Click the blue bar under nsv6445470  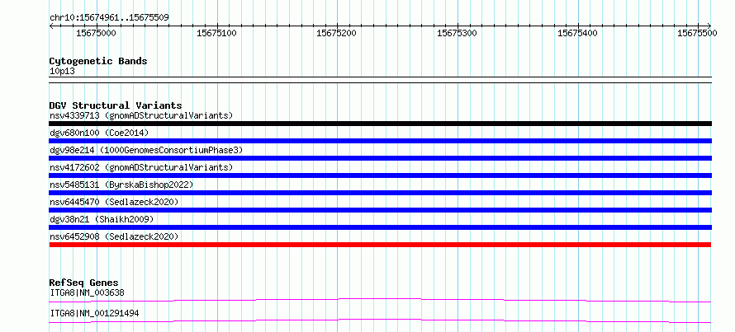[380, 210]
